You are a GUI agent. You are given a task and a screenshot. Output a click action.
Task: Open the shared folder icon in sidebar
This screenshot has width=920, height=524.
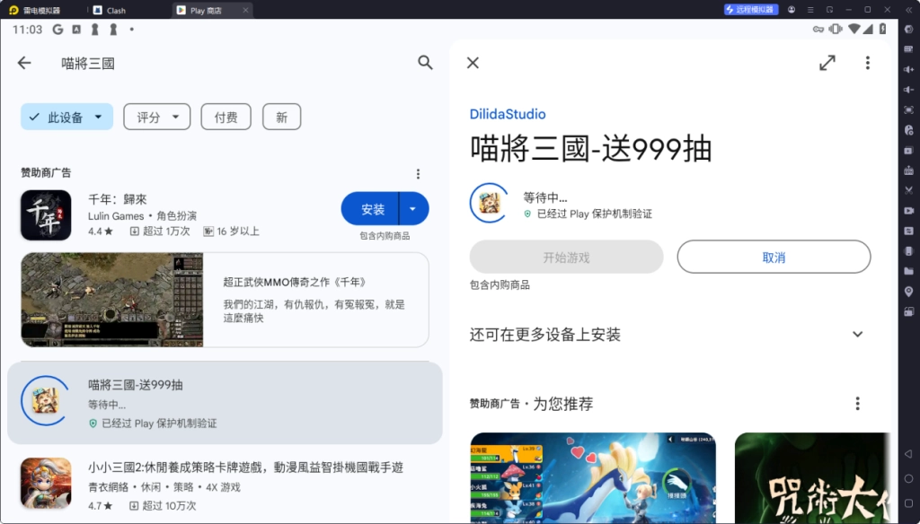(909, 271)
